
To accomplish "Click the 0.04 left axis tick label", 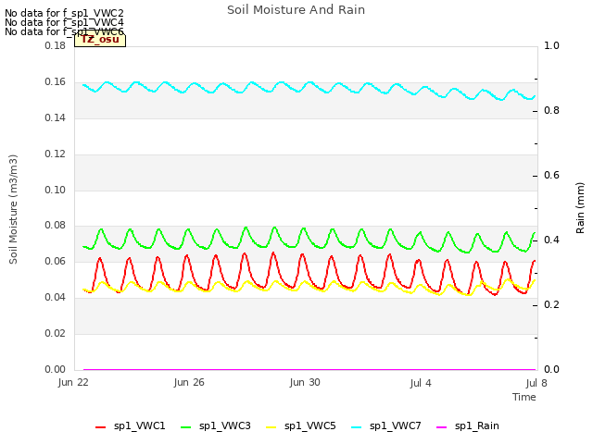I will click(x=56, y=298).
